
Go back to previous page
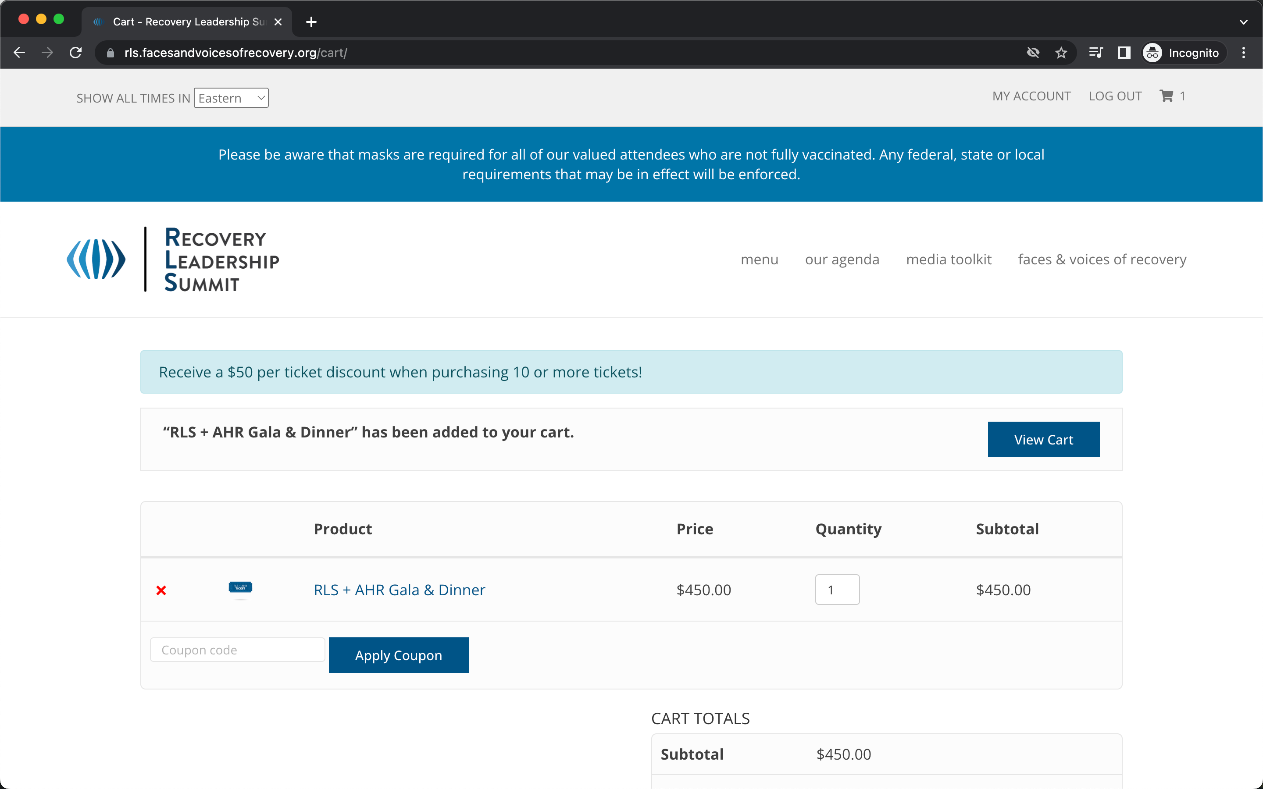[19, 53]
